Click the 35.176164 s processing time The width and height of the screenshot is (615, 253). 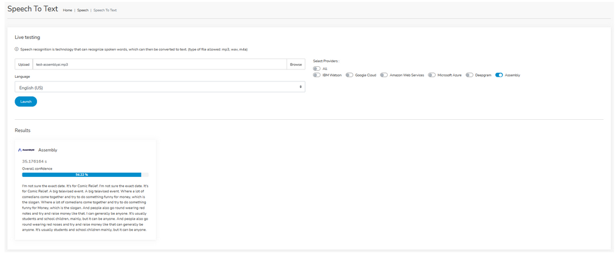click(x=34, y=161)
